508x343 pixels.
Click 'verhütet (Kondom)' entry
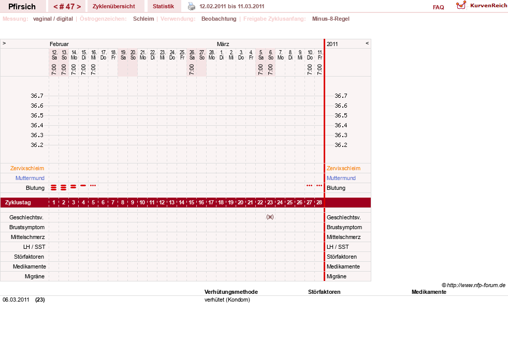click(x=227, y=300)
